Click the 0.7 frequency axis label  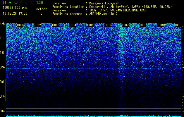pos(2,97)
